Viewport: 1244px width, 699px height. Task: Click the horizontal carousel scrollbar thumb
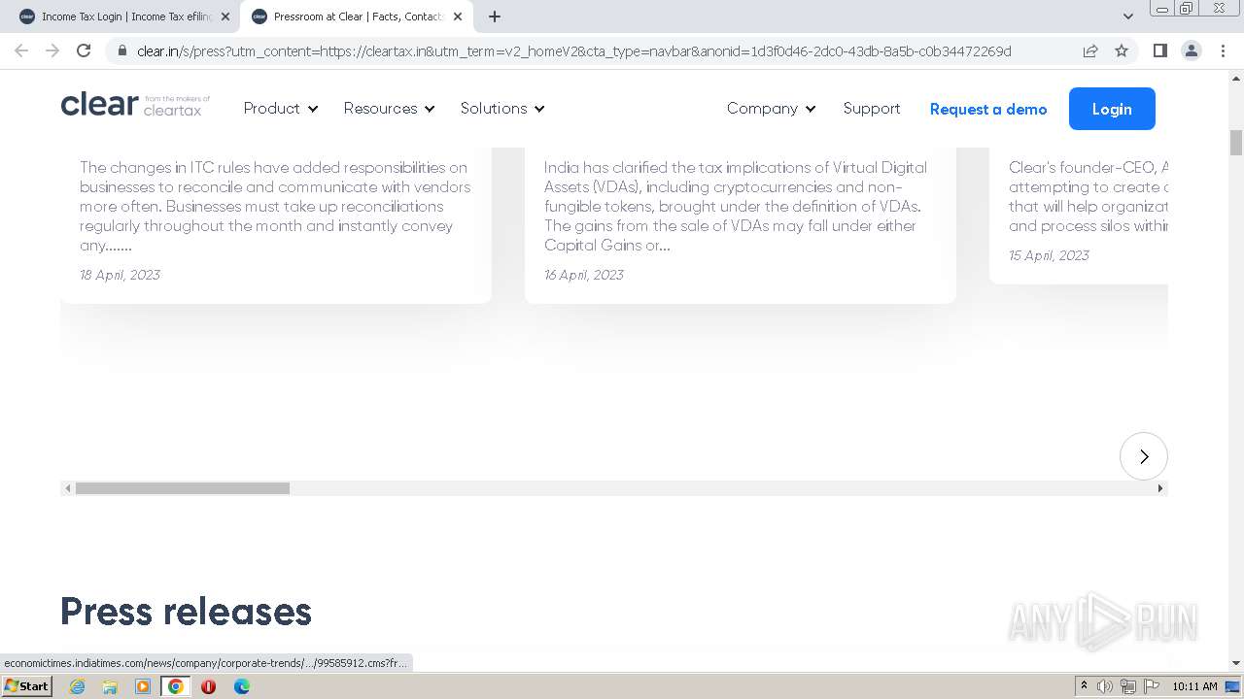183,488
